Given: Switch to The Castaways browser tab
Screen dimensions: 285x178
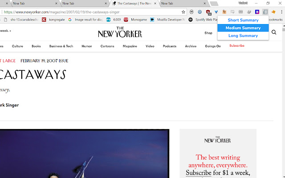Looking at the screenshot, I should pyautogui.click(x=134, y=4).
